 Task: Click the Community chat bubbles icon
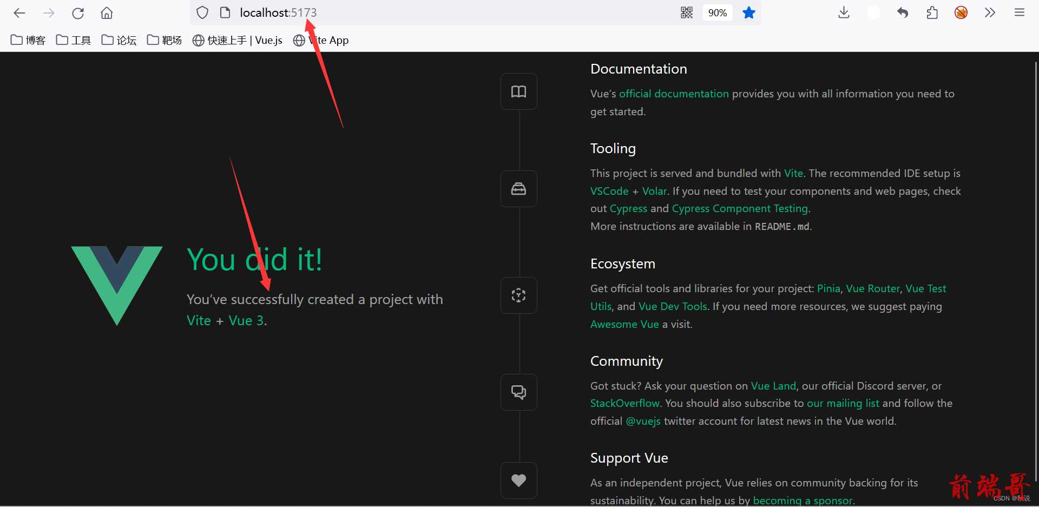[518, 392]
